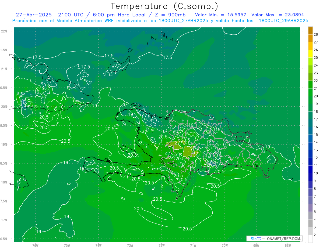Click the colorbar label "9"
323x249 pixels.
[x=315, y=181]
